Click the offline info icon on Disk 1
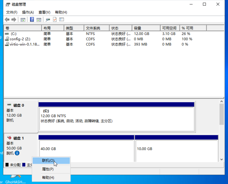Image resolution: width=228 pixels, height=184 pixels. (x=17, y=153)
